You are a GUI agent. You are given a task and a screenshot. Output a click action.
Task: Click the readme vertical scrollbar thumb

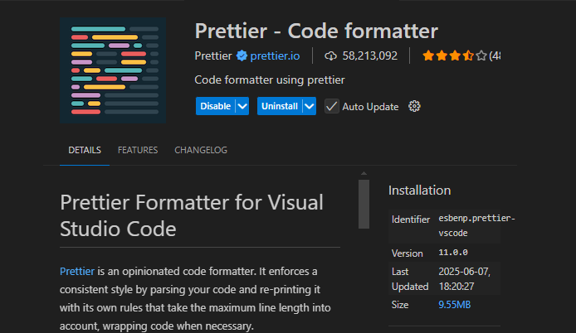click(x=364, y=204)
